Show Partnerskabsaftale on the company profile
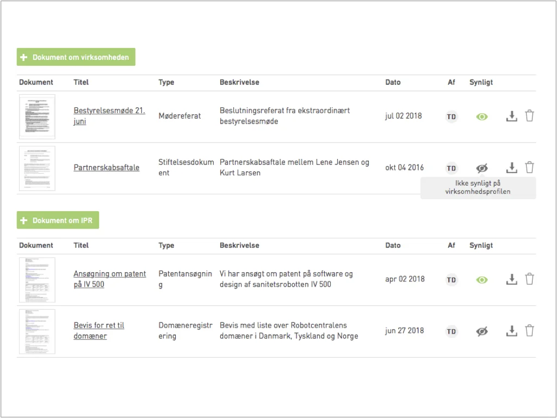Viewport: 557px width, 418px height. coord(482,168)
